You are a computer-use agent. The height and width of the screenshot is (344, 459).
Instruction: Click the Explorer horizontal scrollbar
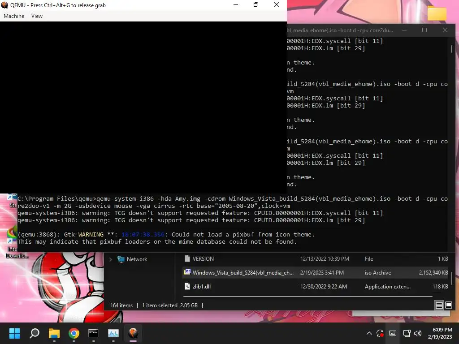307,297
